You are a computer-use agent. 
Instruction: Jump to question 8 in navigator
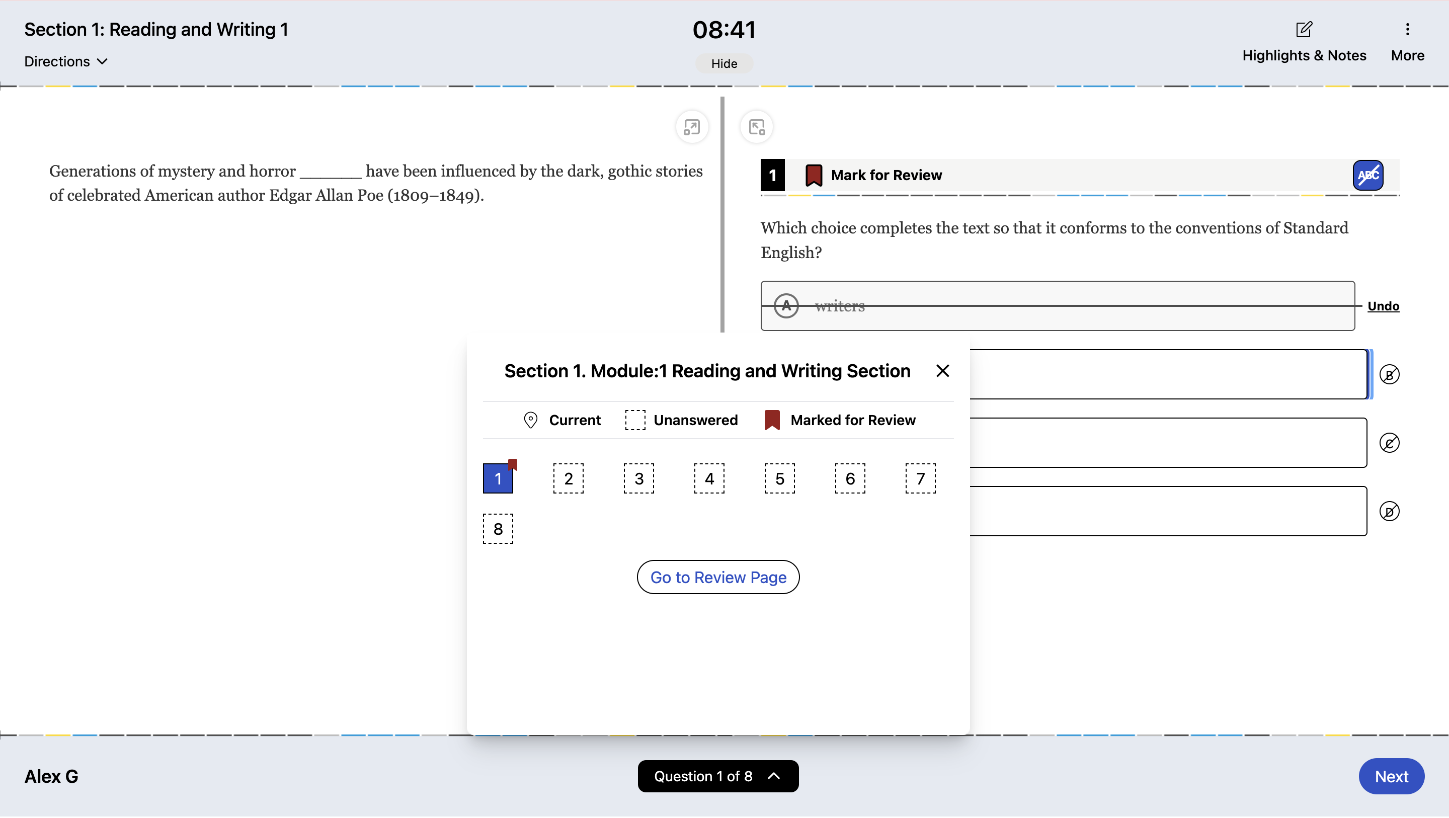click(x=498, y=529)
